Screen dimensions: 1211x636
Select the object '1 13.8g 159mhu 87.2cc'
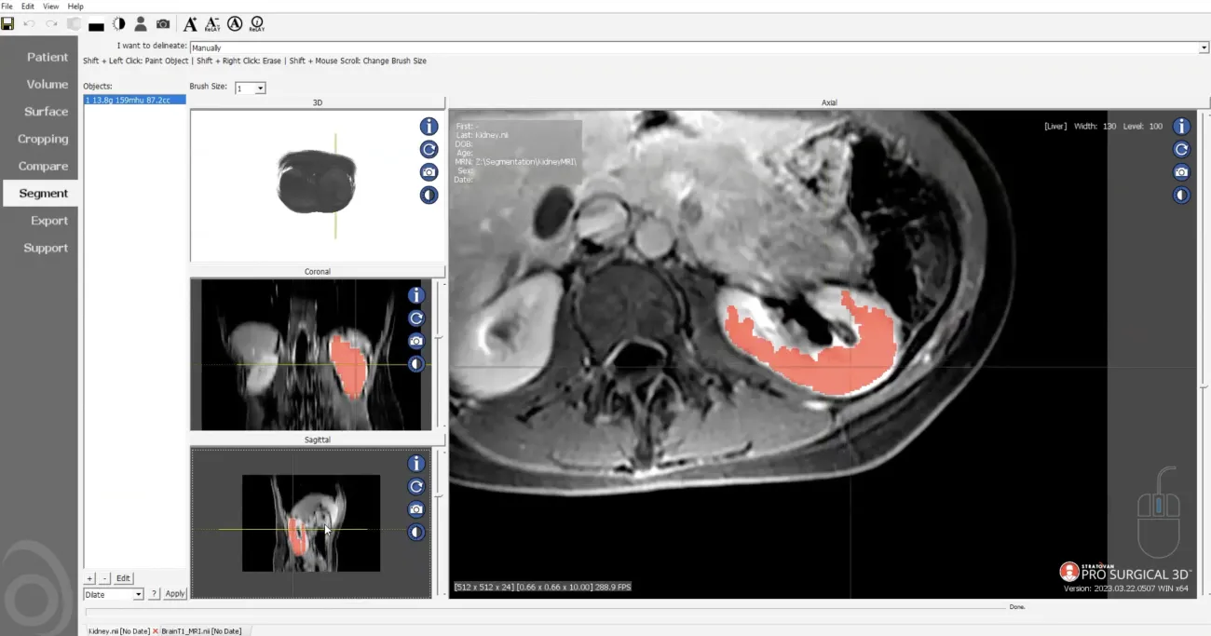click(x=128, y=100)
